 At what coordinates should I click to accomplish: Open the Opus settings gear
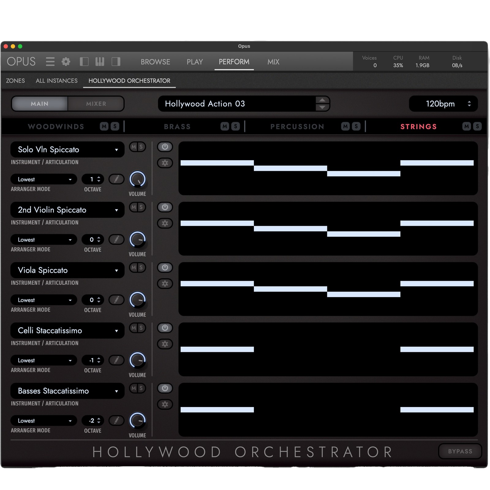coord(66,62)
